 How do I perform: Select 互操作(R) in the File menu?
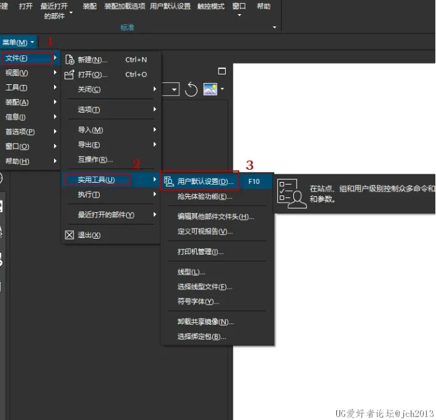coord(95,160)
